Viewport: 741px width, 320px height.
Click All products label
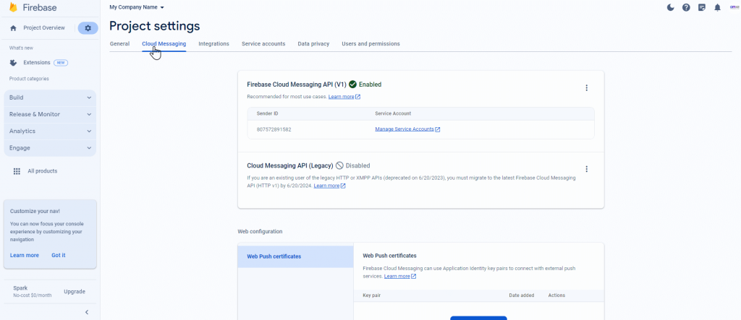[43, 171]
